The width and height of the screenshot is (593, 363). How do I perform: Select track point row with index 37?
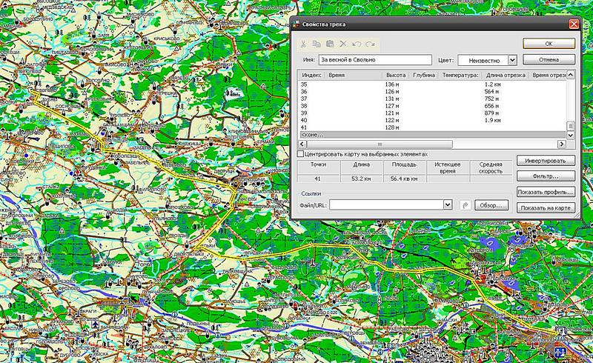(x=432, y=99)
